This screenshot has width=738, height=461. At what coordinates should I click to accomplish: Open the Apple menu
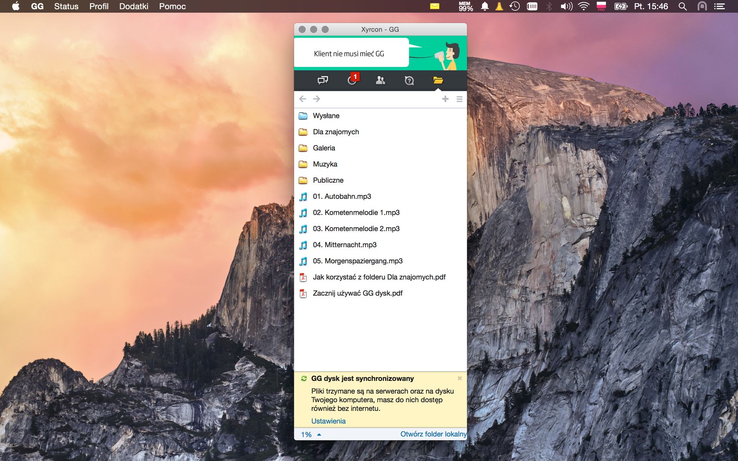(16, 6)
